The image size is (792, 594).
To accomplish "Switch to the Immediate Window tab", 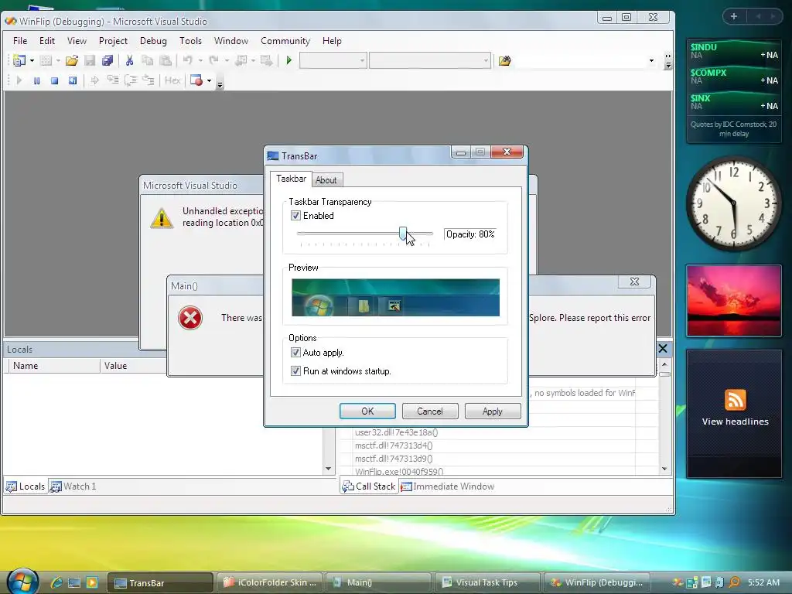I will (448, 486).
